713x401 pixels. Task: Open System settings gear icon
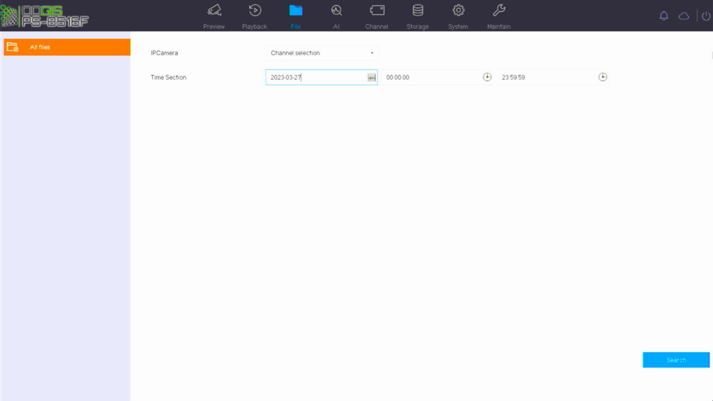[458, 10]
